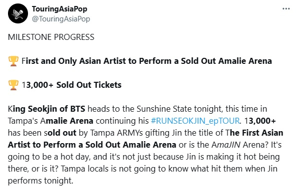Click the final performs tonight line
The image size is (299, 193).
(40, 181)
